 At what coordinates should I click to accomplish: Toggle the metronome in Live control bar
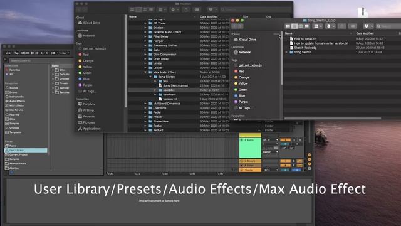click(53, 53)
